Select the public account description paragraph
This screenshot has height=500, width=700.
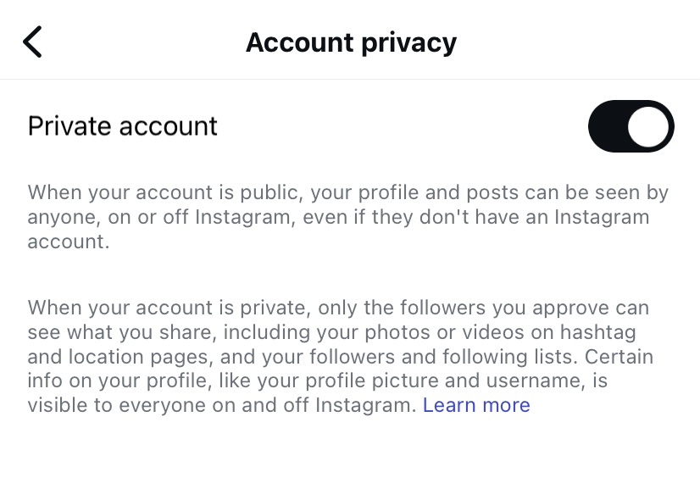point(347,217)
